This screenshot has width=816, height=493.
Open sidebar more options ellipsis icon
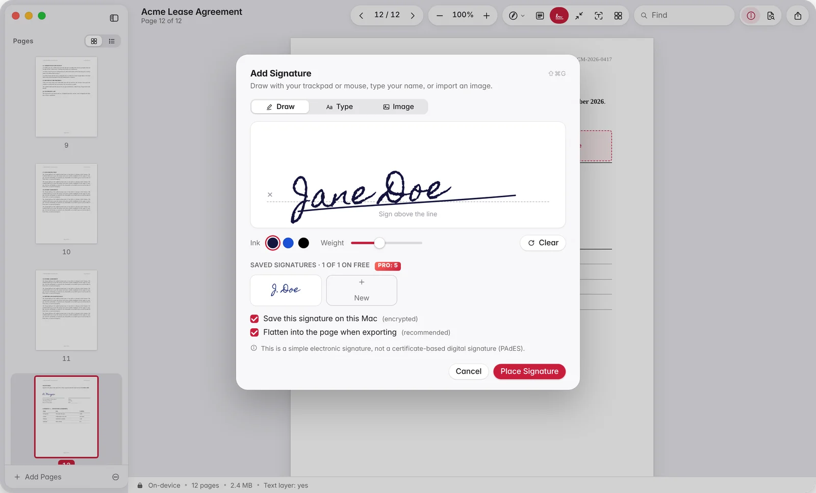coord(116,477)
